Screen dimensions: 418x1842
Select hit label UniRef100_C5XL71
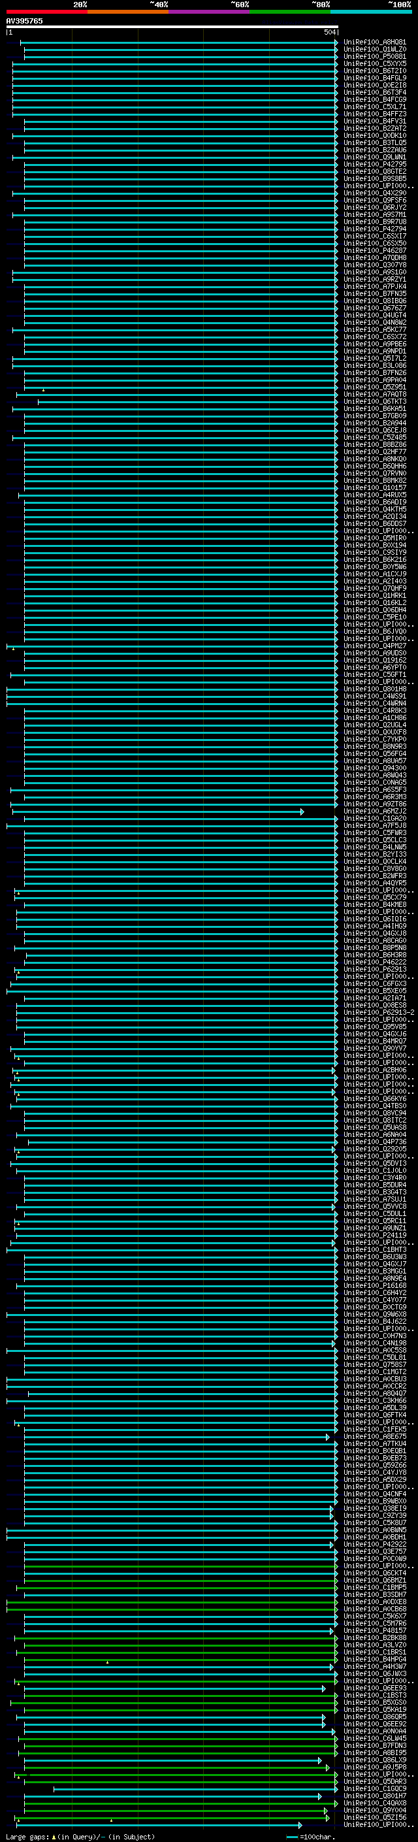tap(375, 107)
